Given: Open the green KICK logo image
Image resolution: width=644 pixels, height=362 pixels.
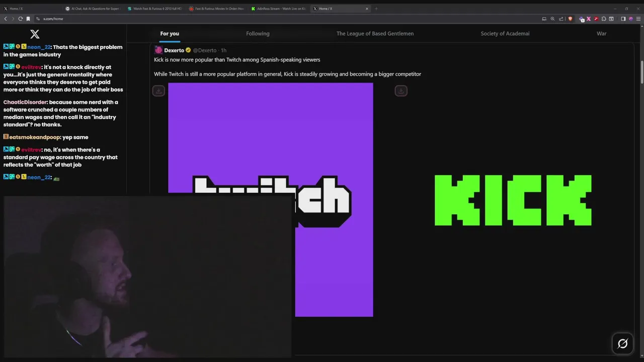Looking at the screenshot, I should [x=513, y=200].
